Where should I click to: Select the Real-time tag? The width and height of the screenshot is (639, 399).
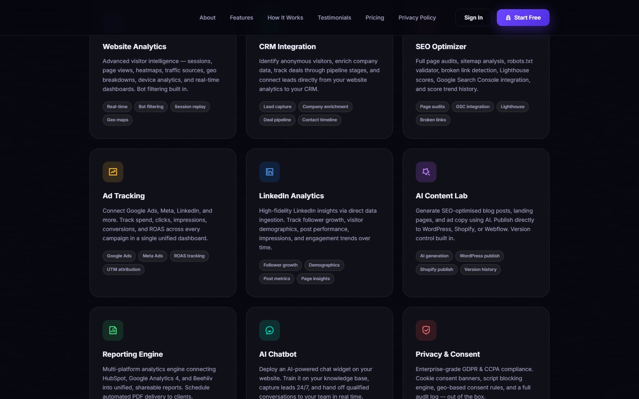[x=117, y=107]
